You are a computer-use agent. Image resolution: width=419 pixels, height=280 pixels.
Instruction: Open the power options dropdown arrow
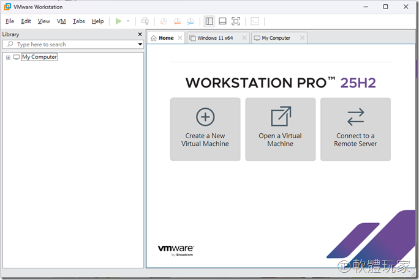tap(128, 21)
